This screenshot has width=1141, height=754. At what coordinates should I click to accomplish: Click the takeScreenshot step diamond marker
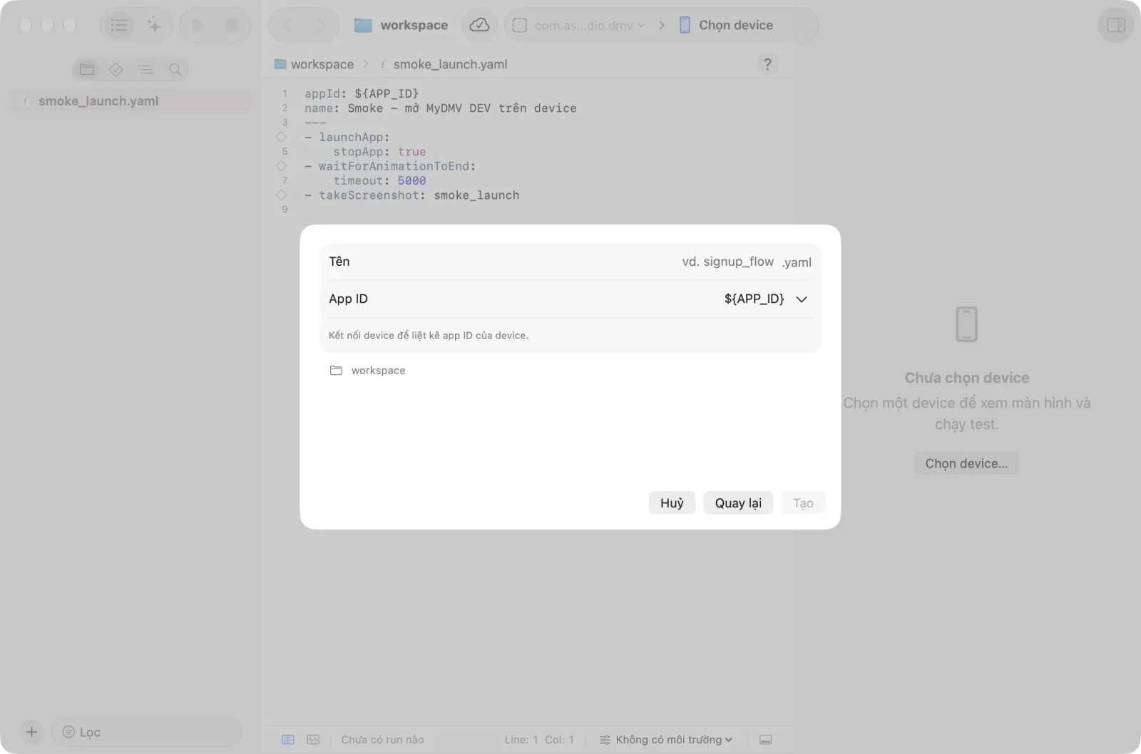click(281, 195)
